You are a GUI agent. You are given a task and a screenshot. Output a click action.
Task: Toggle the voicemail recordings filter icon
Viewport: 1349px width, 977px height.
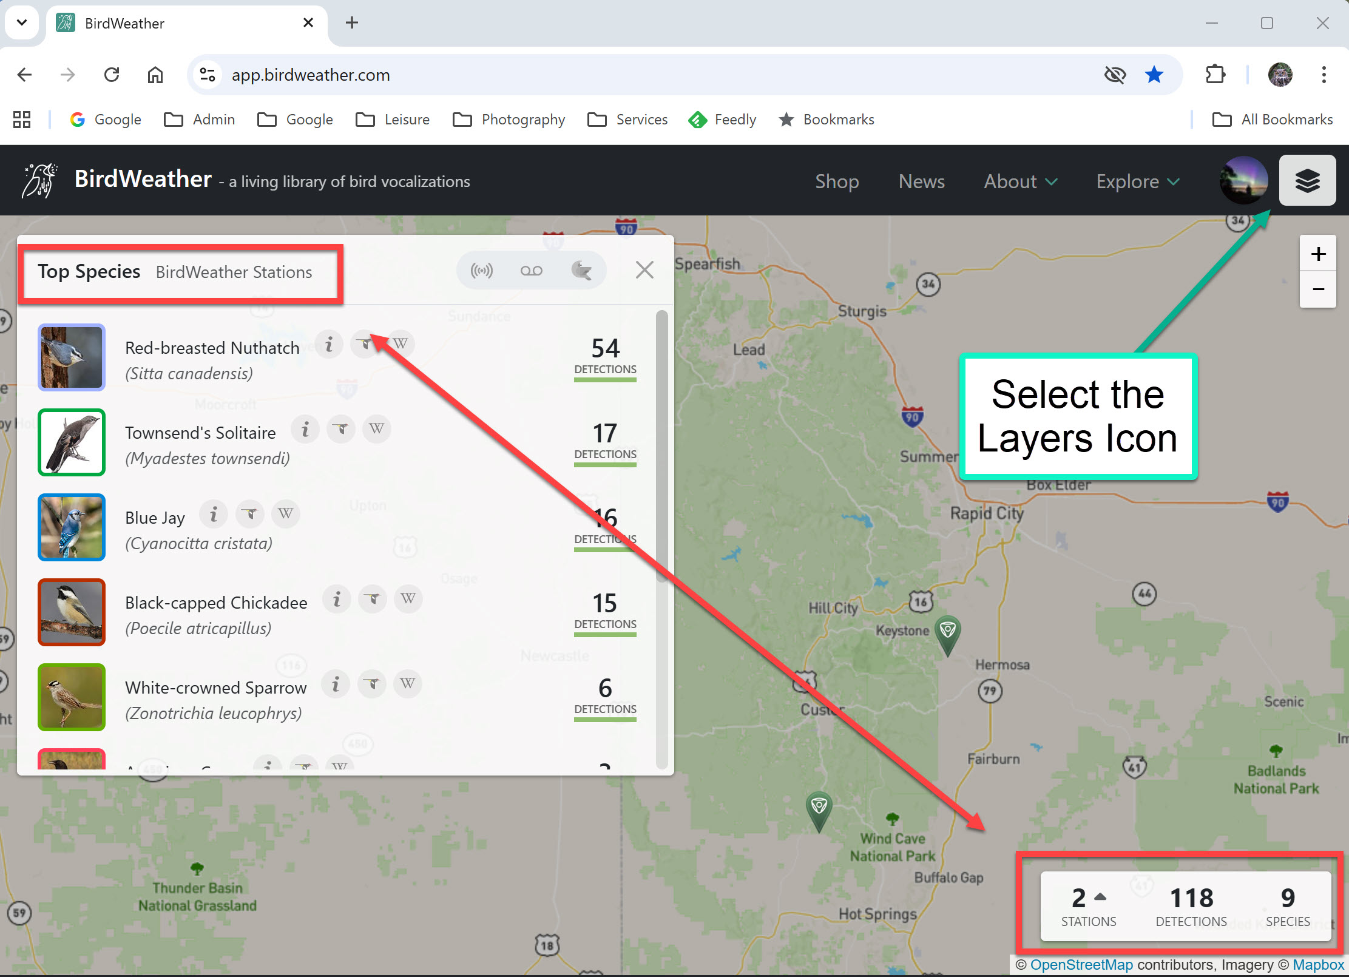tap(531, 271)
